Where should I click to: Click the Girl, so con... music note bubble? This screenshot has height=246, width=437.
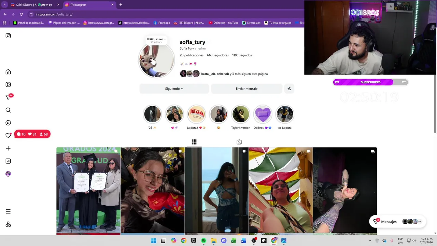[x=156, y=40]
